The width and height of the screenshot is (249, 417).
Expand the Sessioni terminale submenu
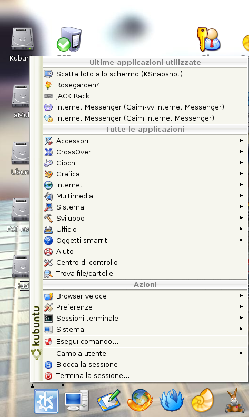(x=145, y=318)
